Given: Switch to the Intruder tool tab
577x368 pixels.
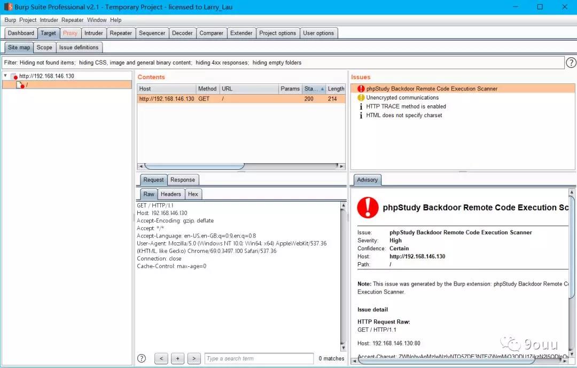Looking at the screenshot, I should 93,33.
